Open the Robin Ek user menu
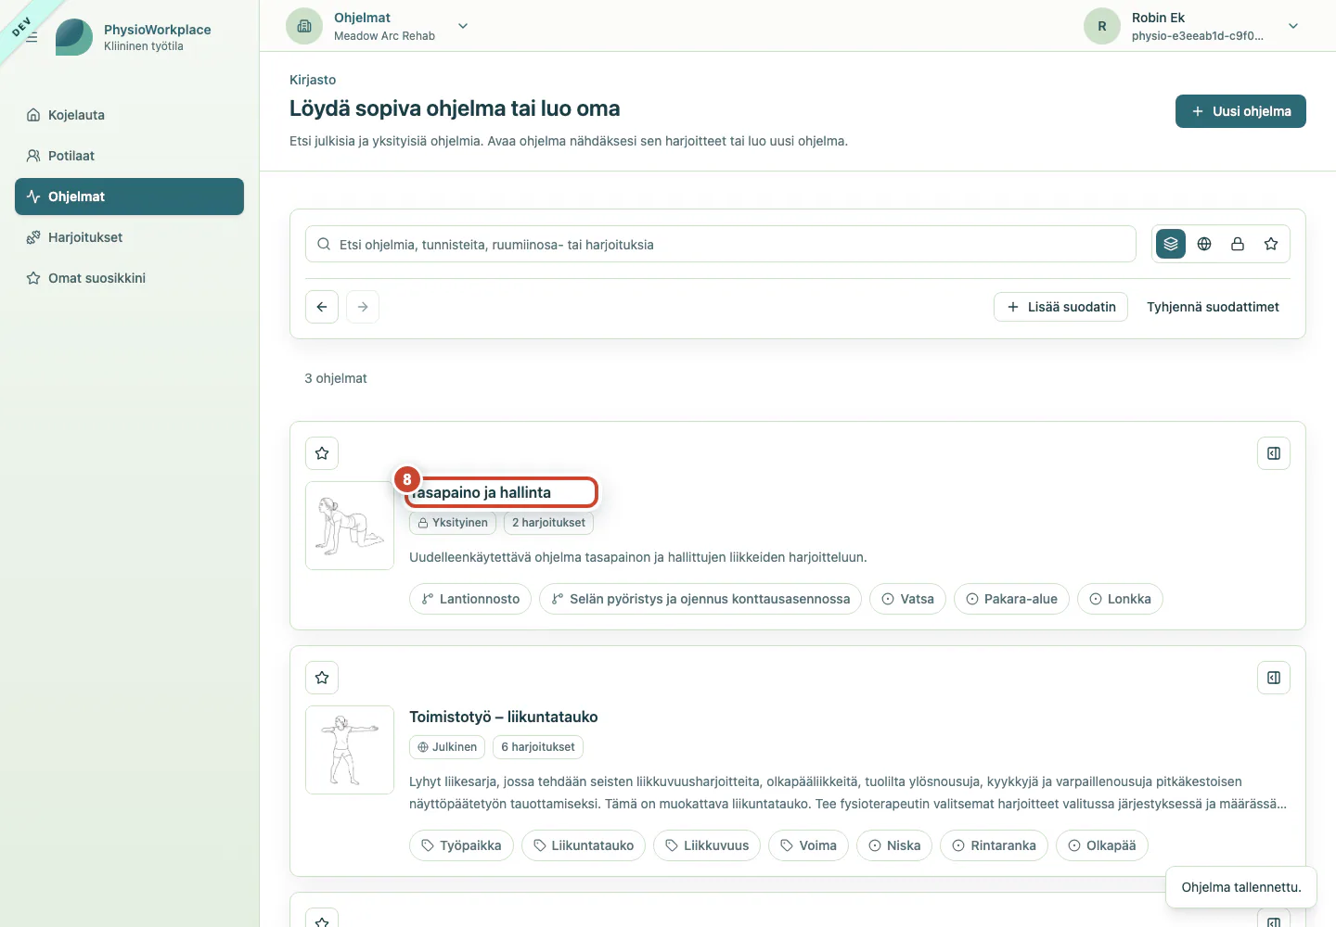This screenshot has width=1336, height=927. tap(1195, 26)
